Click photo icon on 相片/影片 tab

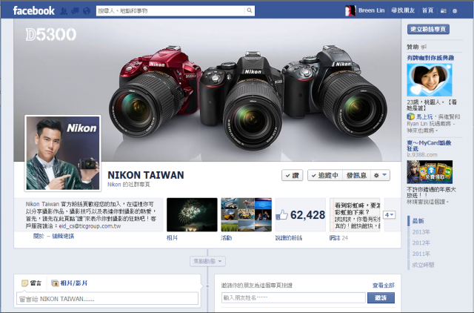coord(55,283)
